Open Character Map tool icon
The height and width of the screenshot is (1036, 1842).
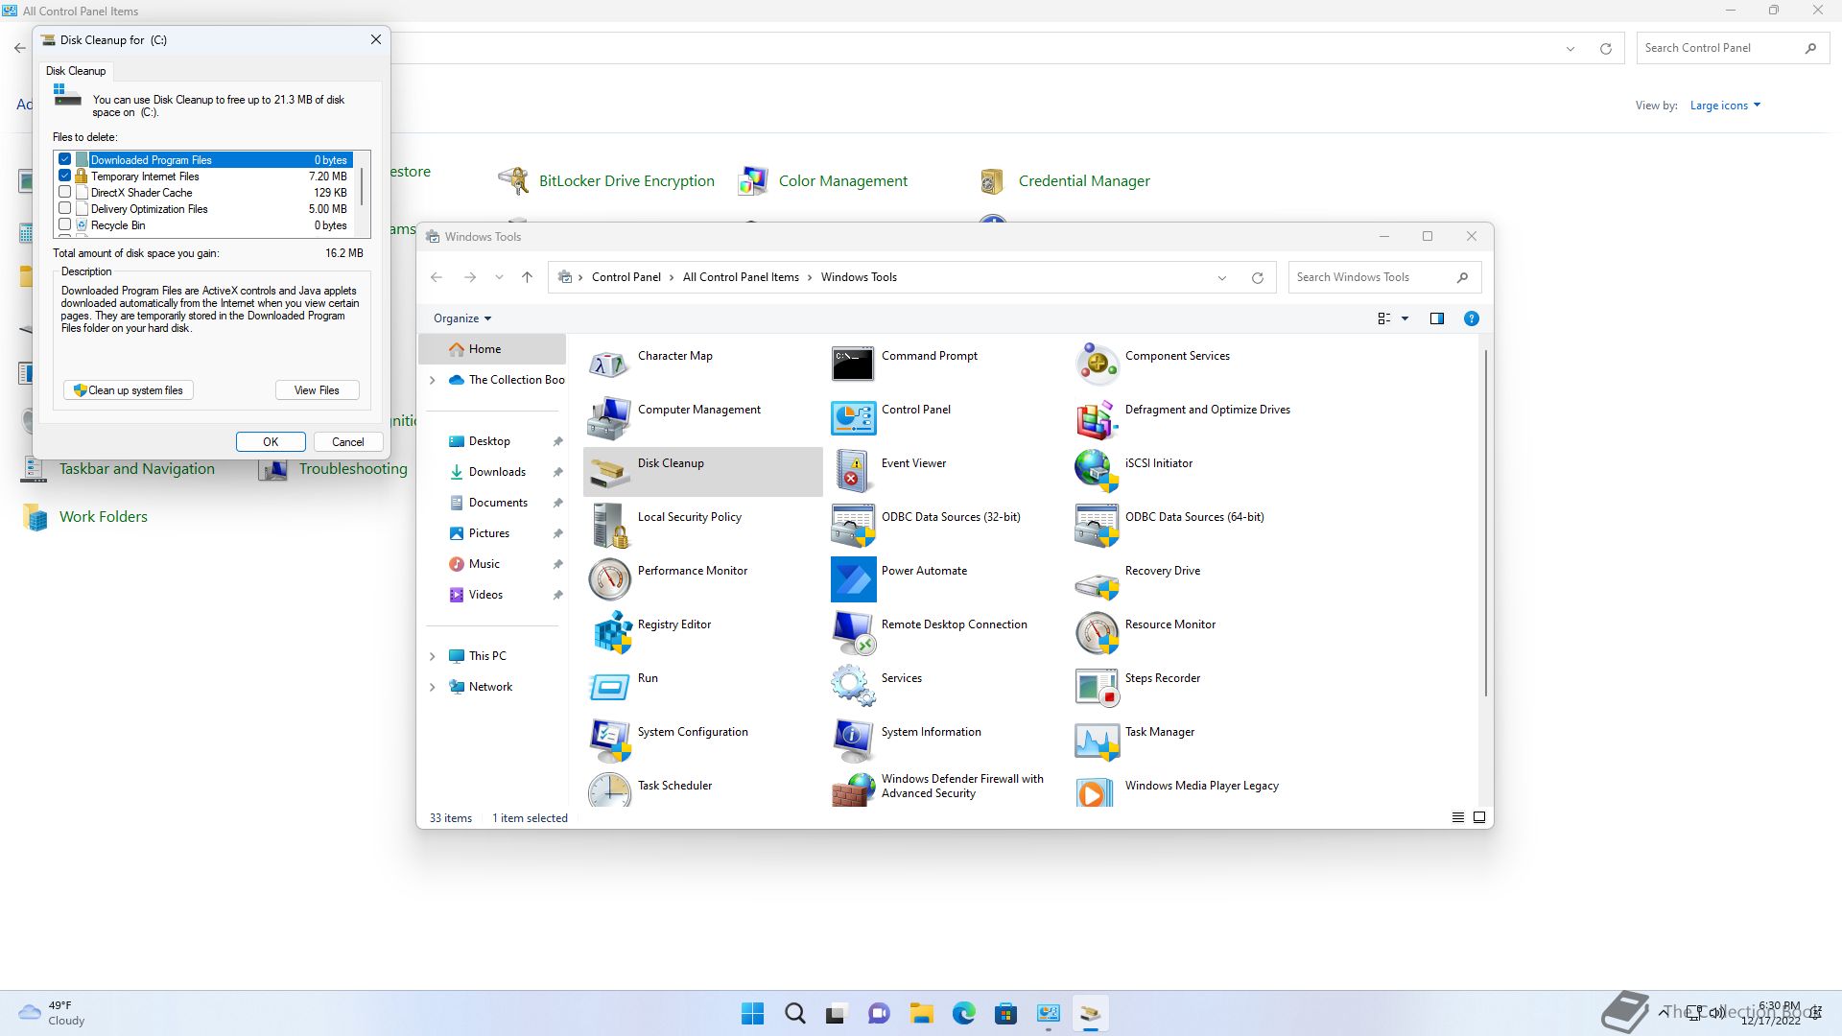[x=610, y=365]
